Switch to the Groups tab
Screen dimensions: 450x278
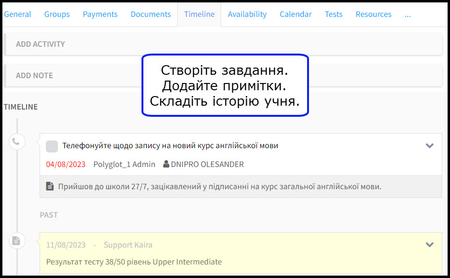57,14
